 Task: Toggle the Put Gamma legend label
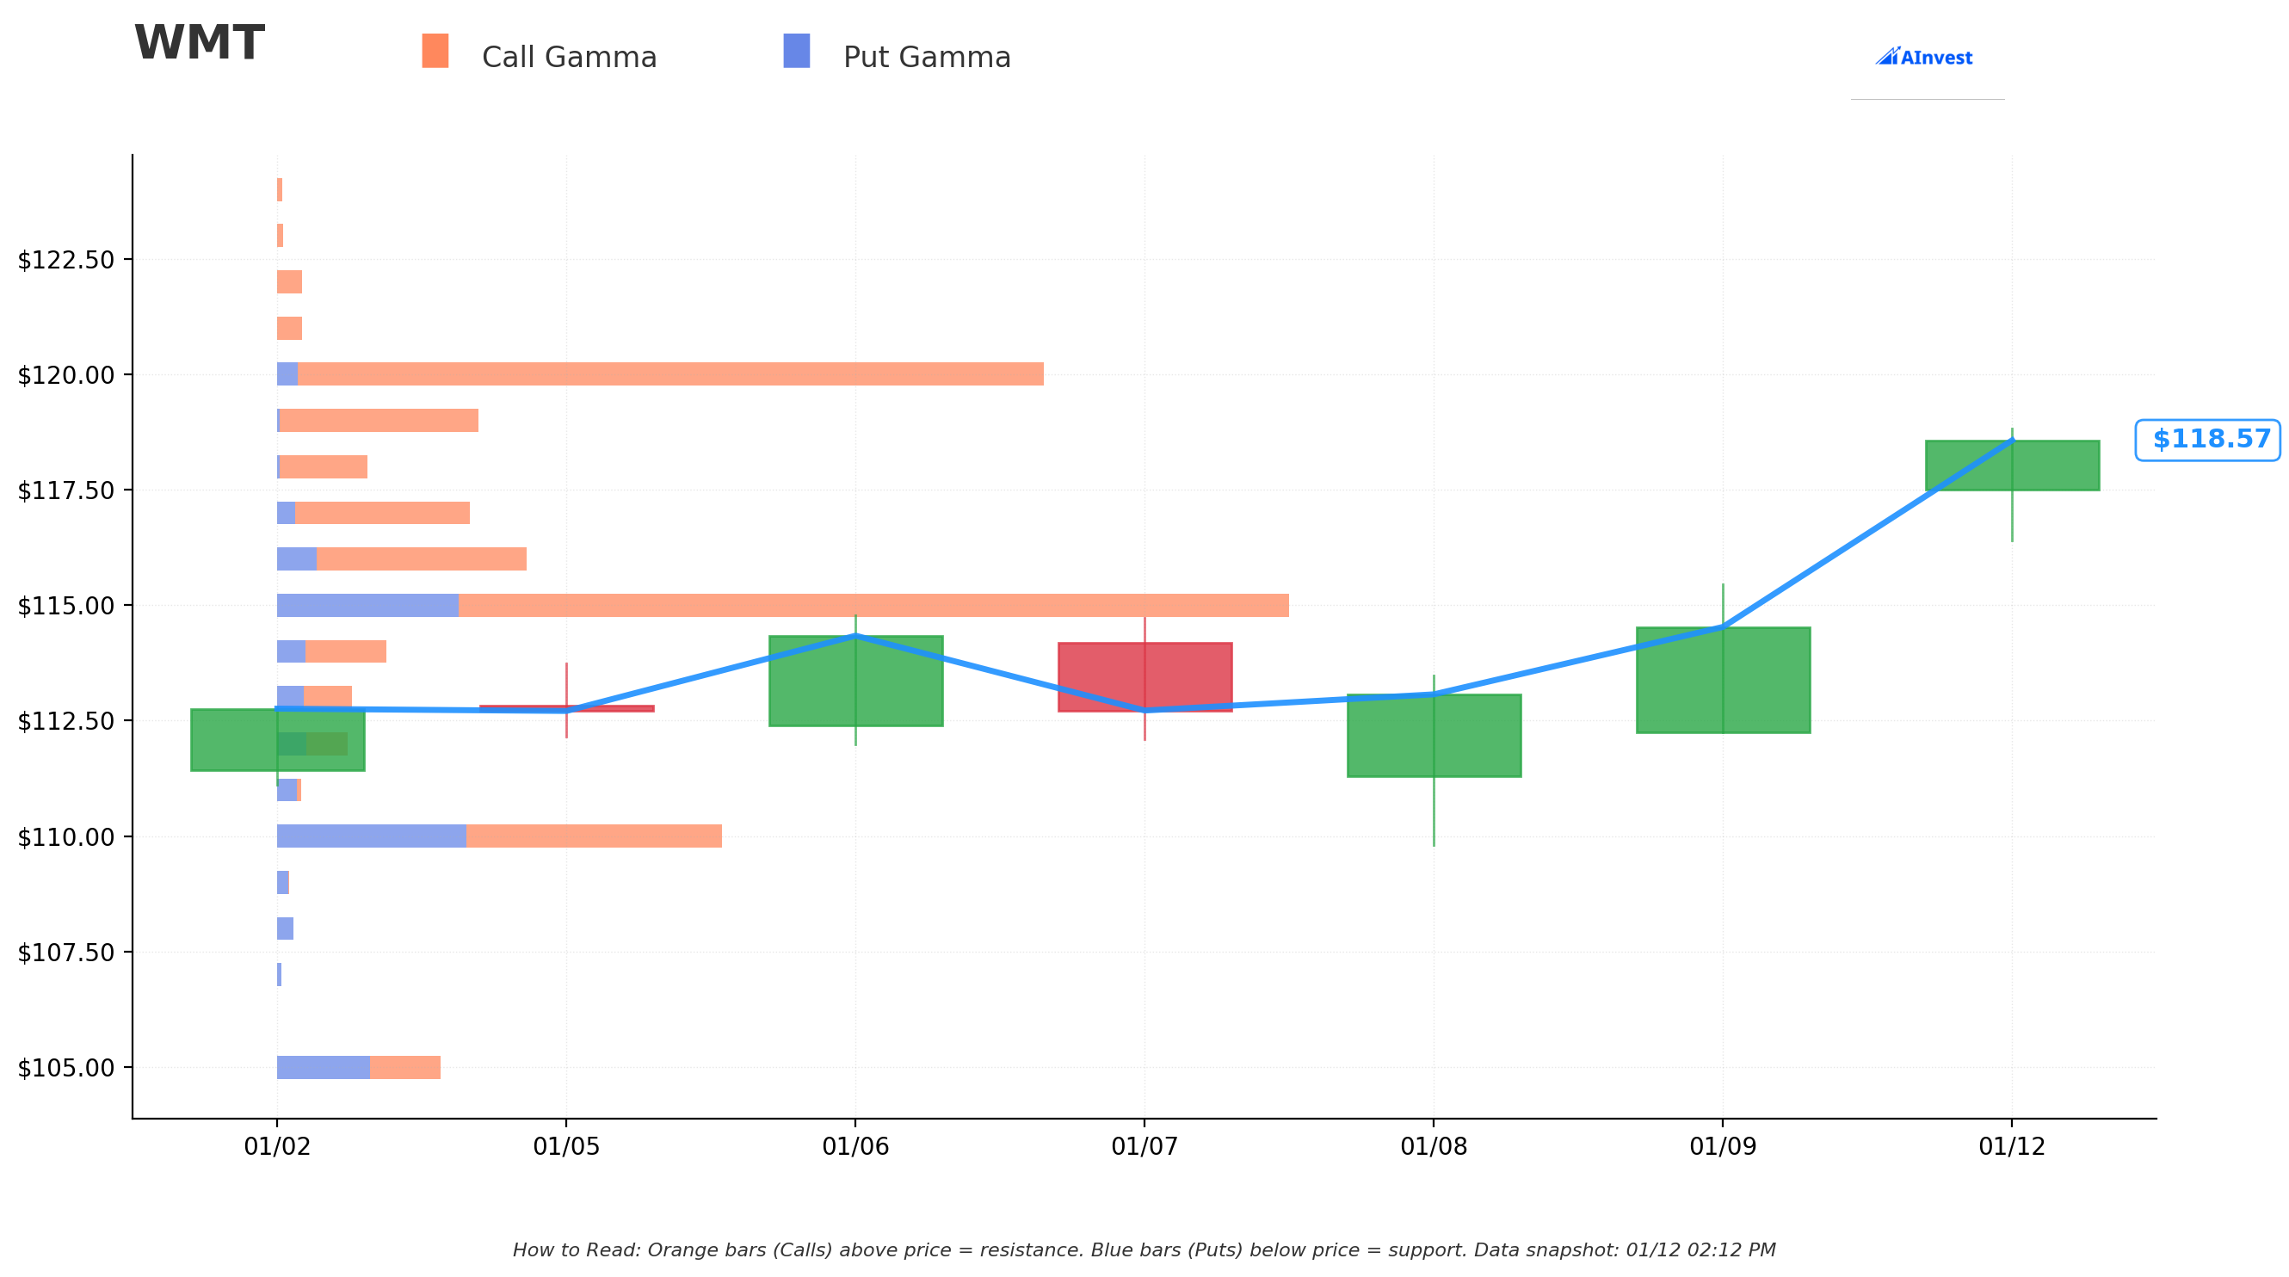927,58
